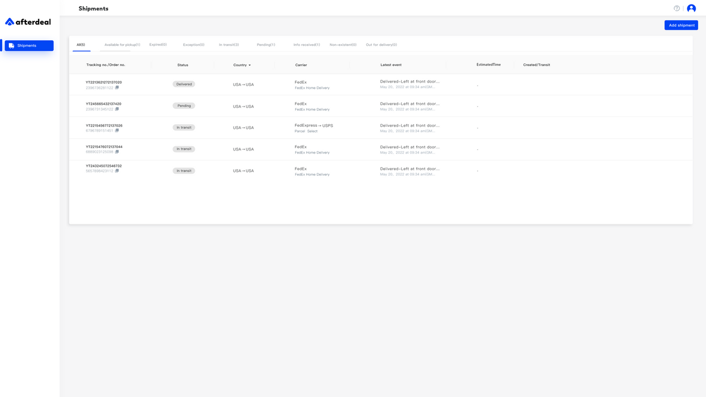Image resolution: width=706 pixels, height=397 pixels.
Task: Open tracking number YT2213621272137020
Action: point(104,82)
